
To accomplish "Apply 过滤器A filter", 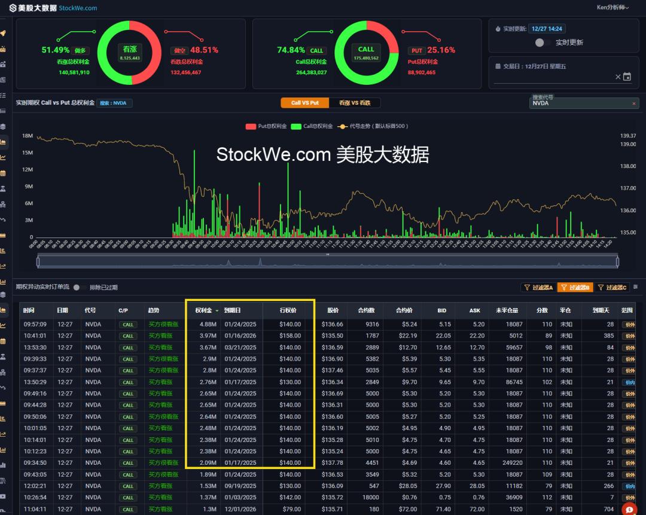I will click(x=538, y=287).
